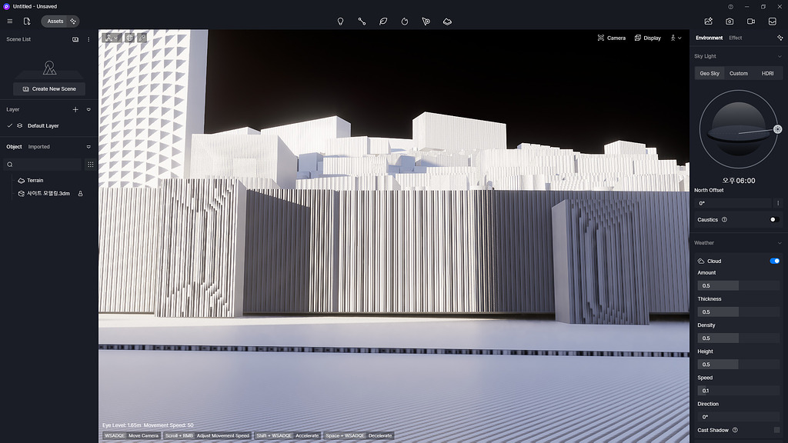
Task: Select the flame effect tool
Action: coord(405,21)
